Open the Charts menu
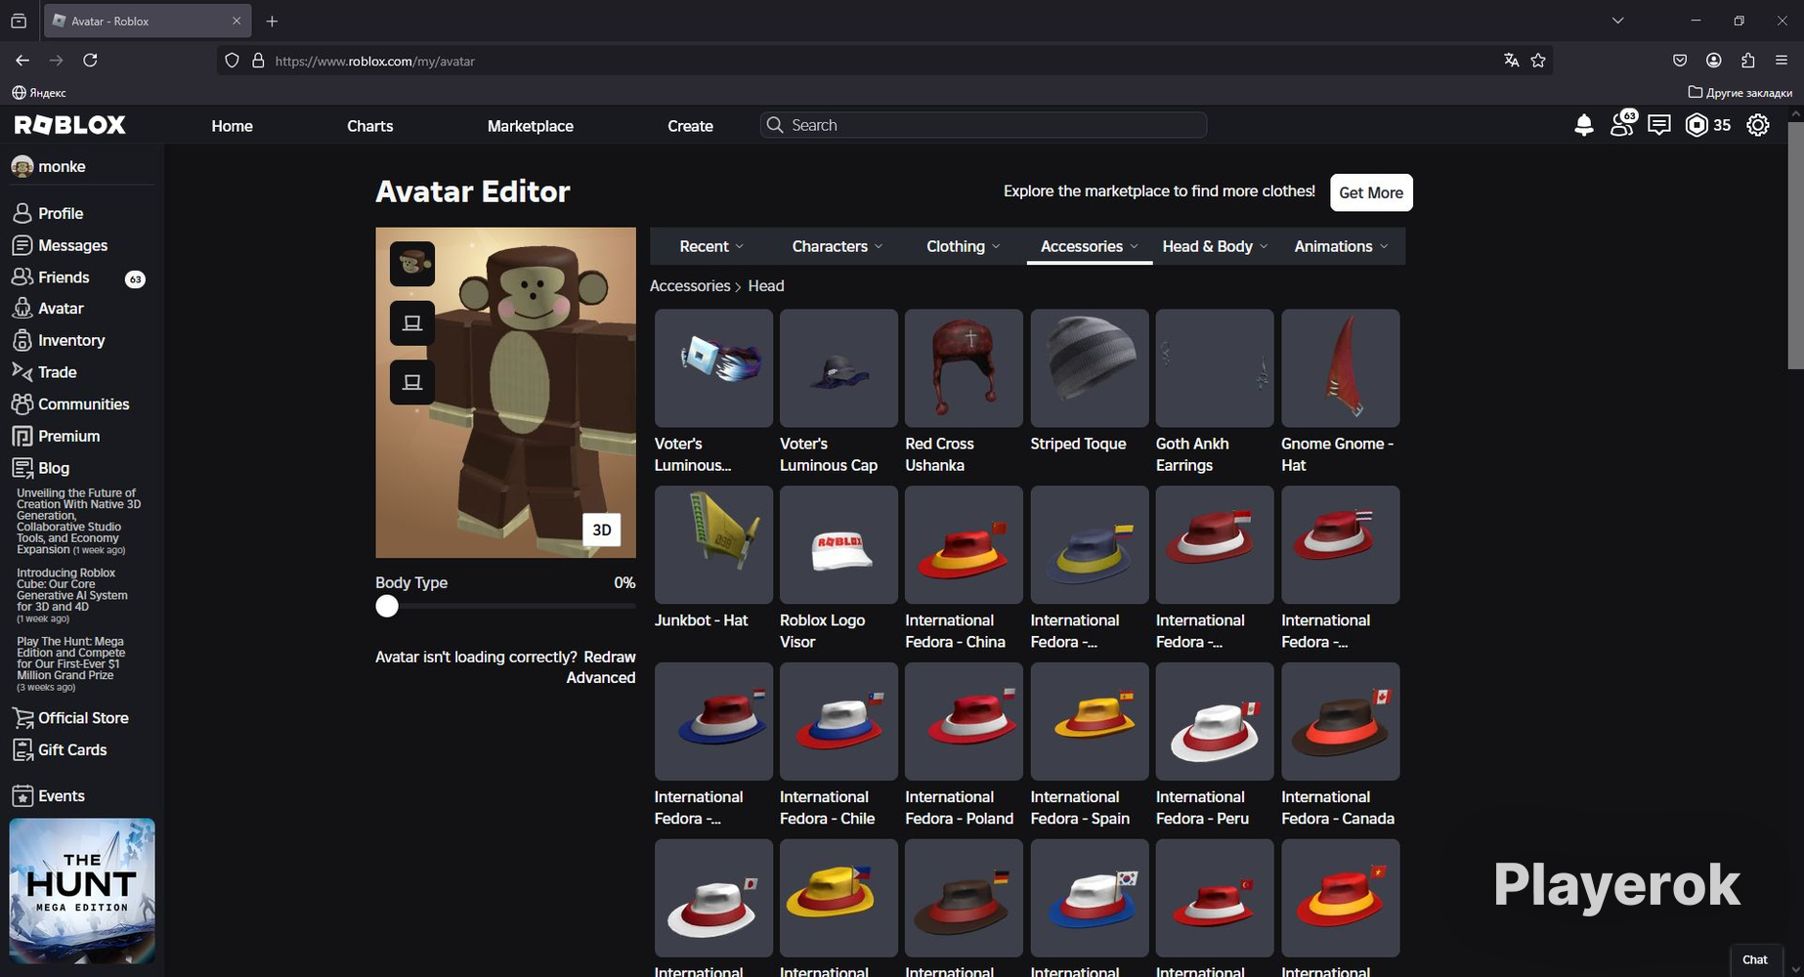1804x977 pixels. click(x=369, y=126)
